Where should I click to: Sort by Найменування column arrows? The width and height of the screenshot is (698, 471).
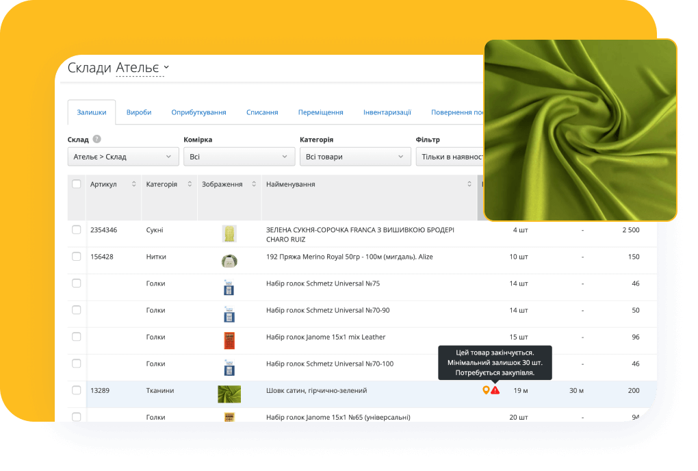tap(469, 184)
